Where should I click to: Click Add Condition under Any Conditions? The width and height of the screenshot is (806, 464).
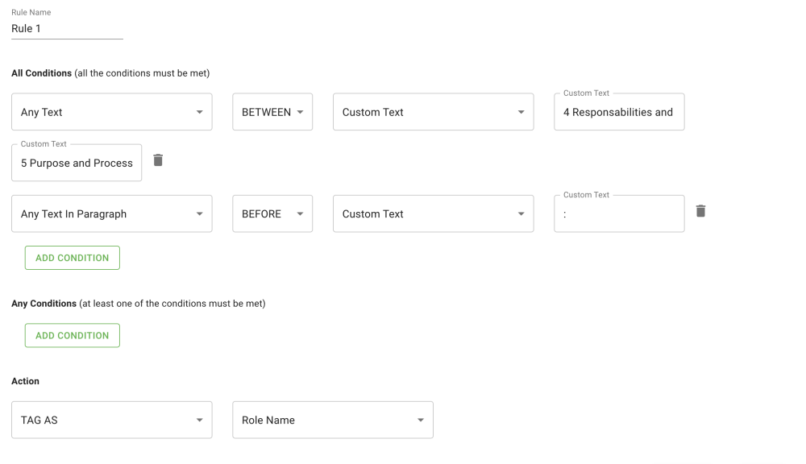pyautogui.click(x=73, y=335)
